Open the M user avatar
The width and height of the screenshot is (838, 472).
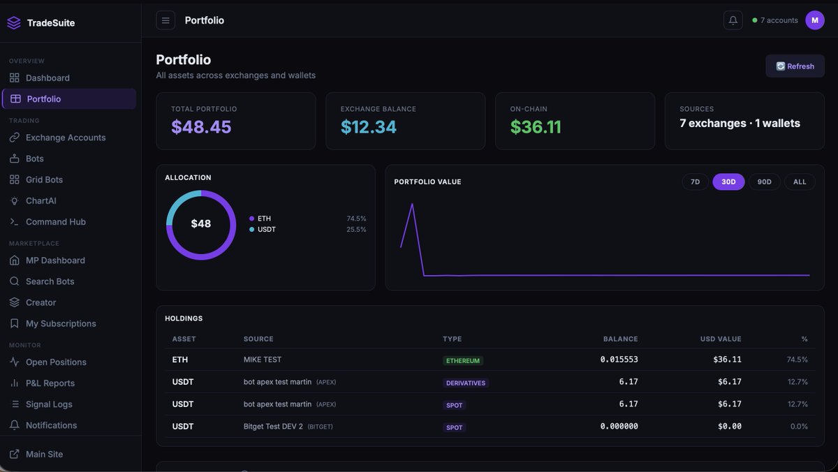[815, 20]
